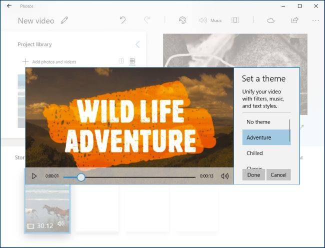
Task: Select the horses storyboard clip thumbnail
Action: pos(47,209)
